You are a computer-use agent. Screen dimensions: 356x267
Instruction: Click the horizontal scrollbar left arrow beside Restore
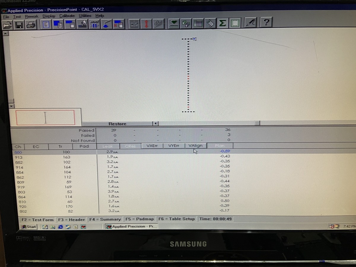(x=155, y=123)
